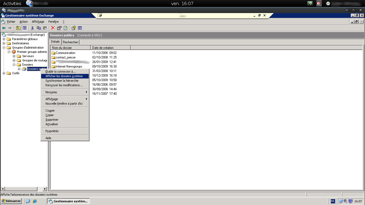The width and height of the screenshot is (365, 205).
Task: Click the action pane toolbar icon
Action: coord(80,28)
